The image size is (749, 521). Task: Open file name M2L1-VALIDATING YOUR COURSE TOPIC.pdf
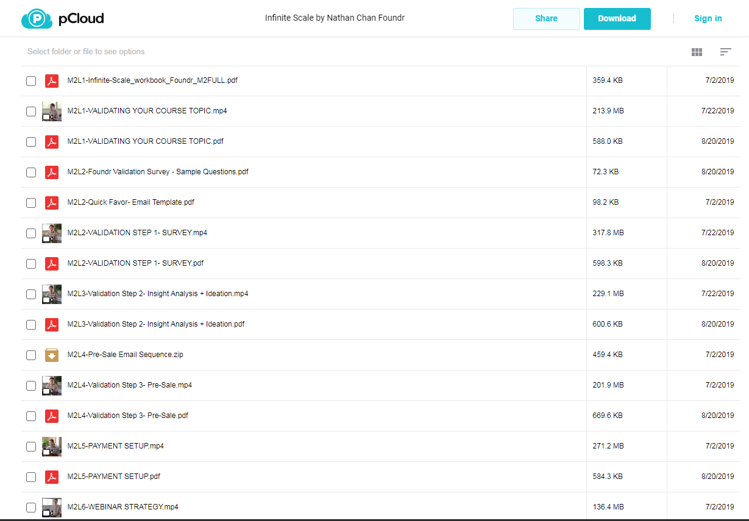[145, 141]
